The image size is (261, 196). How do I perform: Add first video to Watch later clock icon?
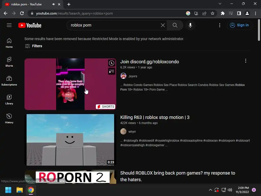(x=112, y=63)
